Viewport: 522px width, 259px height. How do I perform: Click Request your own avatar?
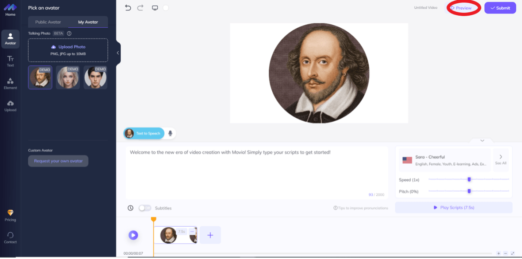click(58, 161)
